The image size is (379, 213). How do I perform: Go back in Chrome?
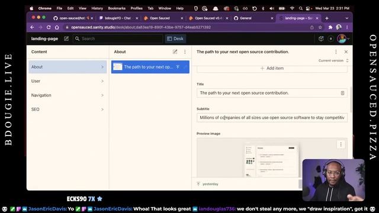(x=32, y=27)
